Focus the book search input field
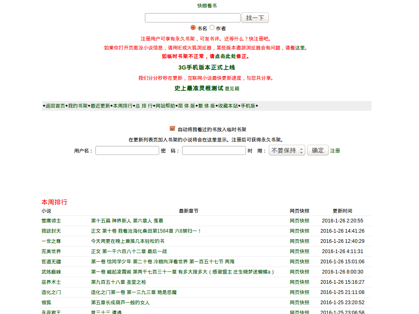Screen dimensions: 419x314 (x=193, y=18)
